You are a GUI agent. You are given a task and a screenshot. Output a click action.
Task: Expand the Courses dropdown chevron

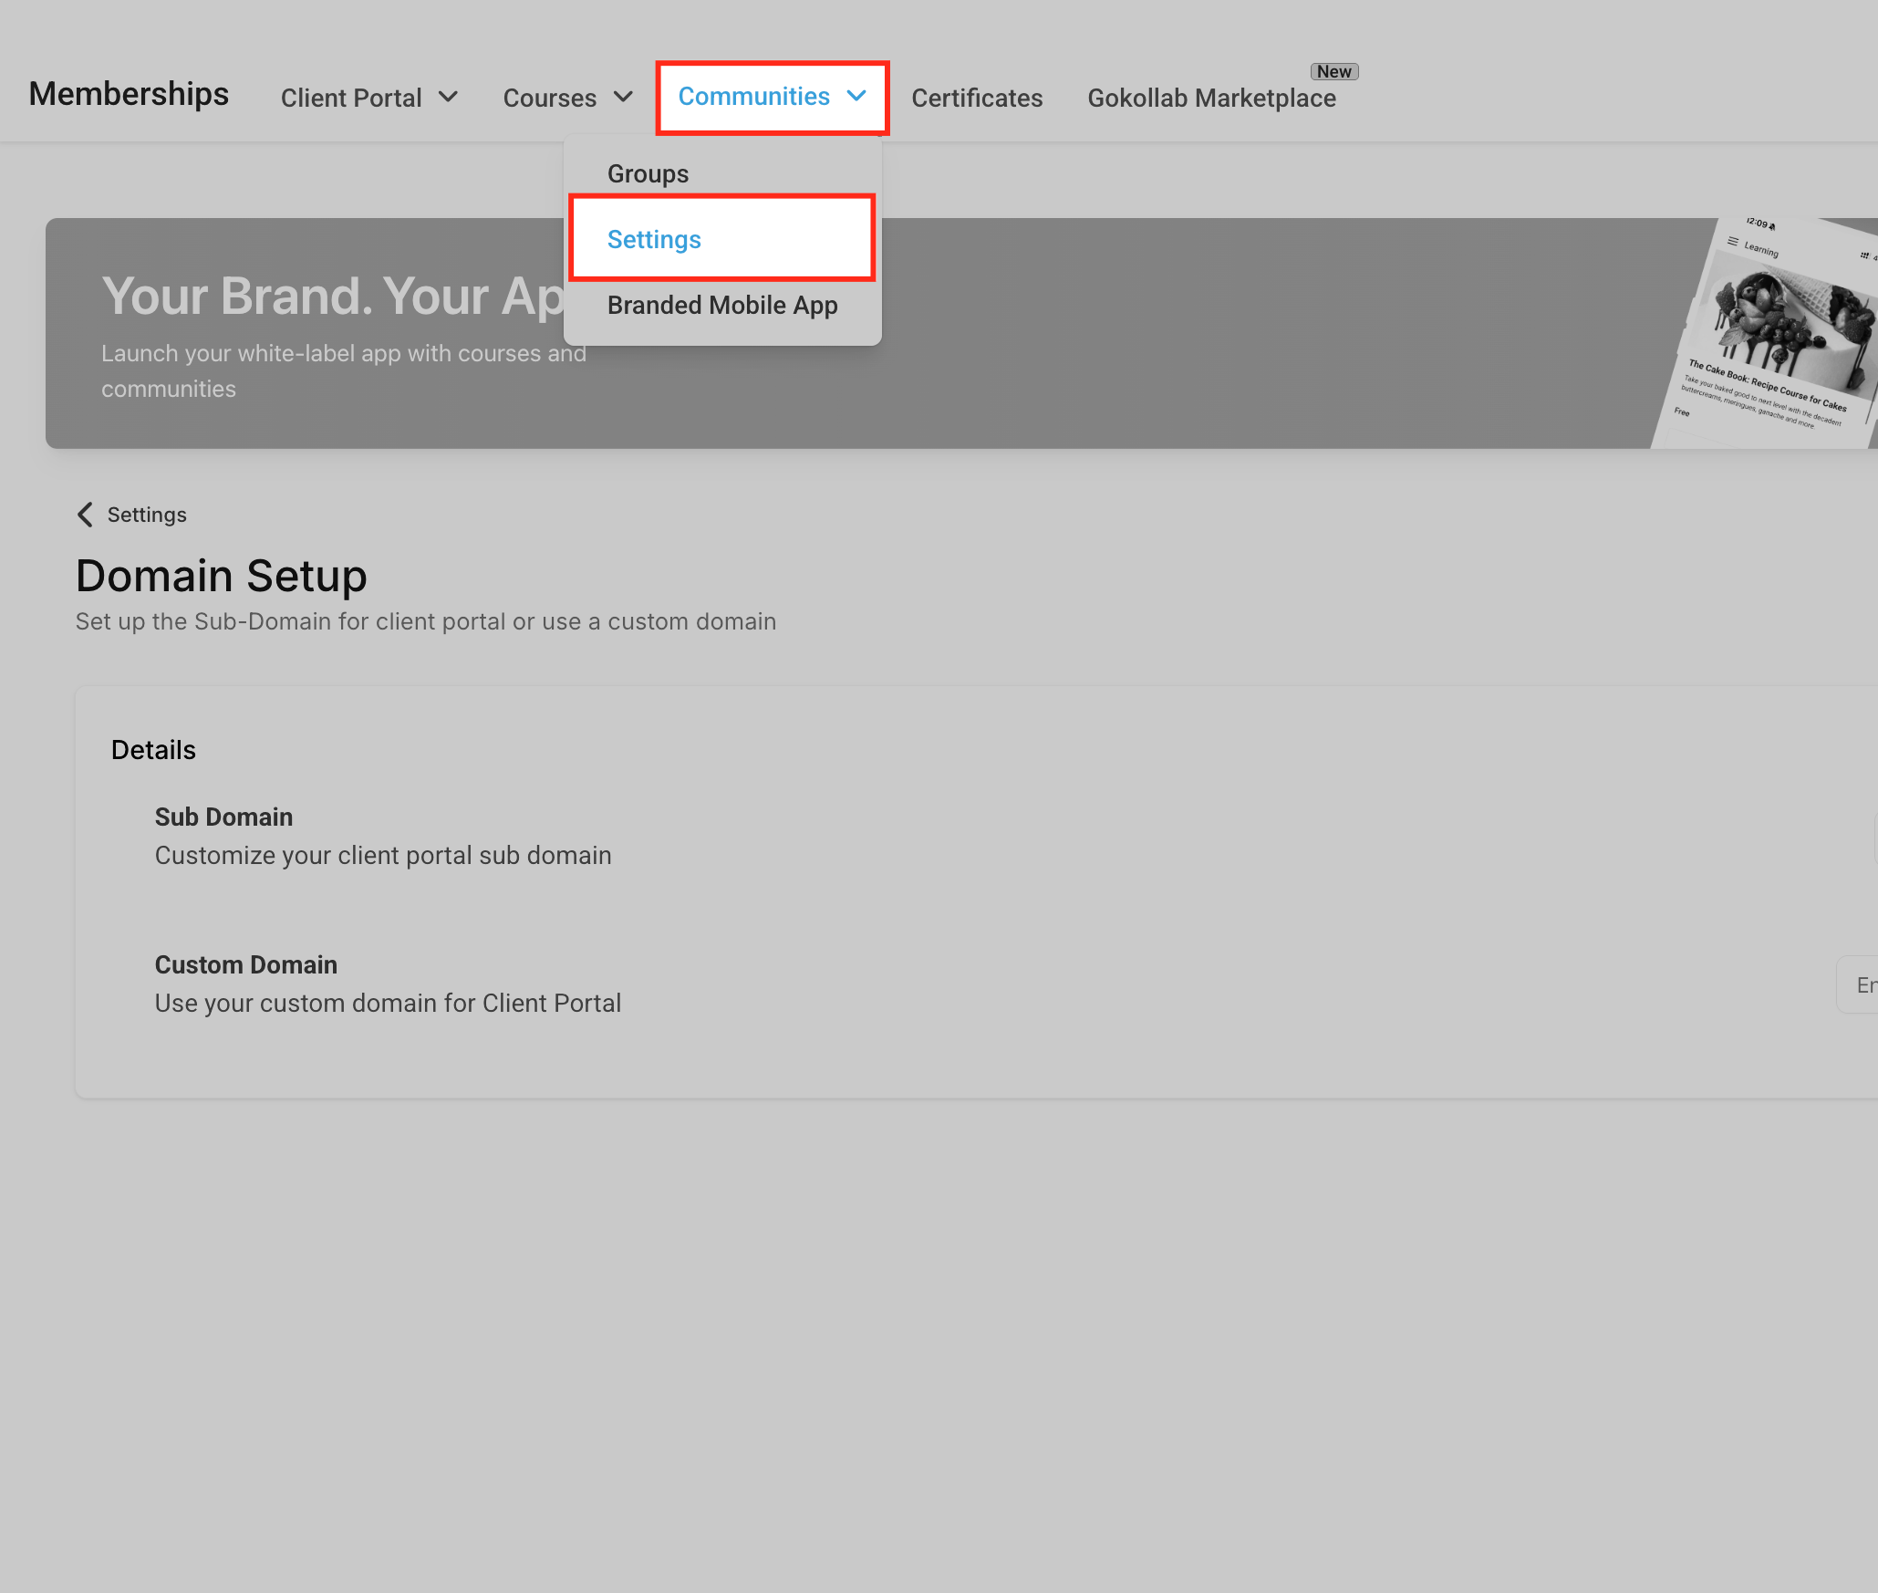[x=623, y=97]
